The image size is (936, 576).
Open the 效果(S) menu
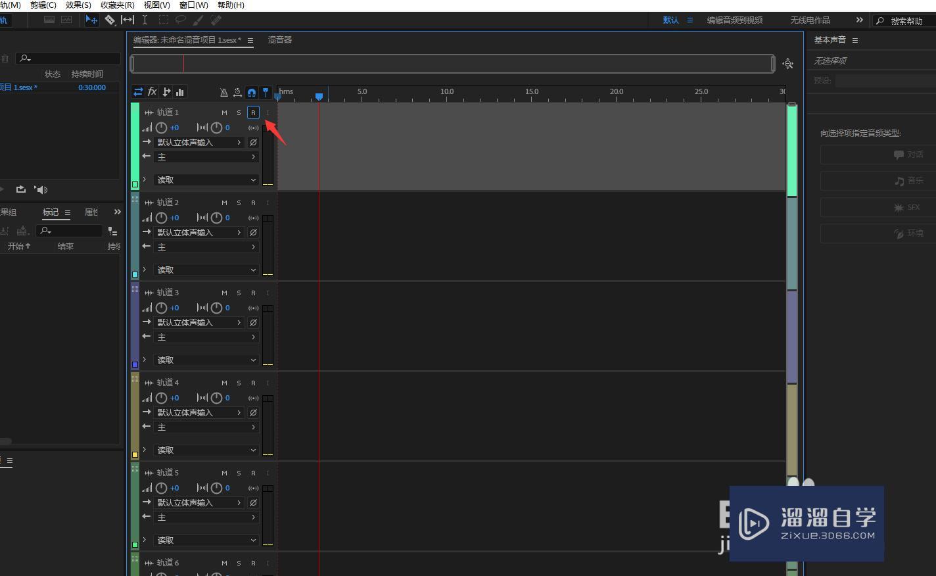coord(78,5)
